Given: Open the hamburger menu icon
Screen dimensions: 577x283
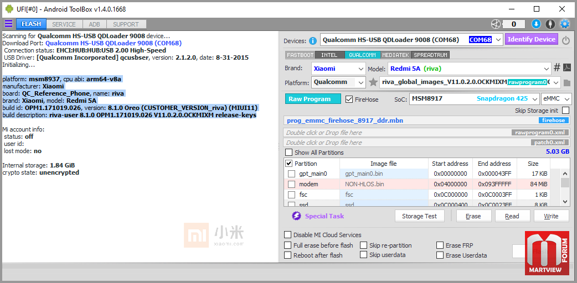Looking at the screenshot, I should coord(8,24).
